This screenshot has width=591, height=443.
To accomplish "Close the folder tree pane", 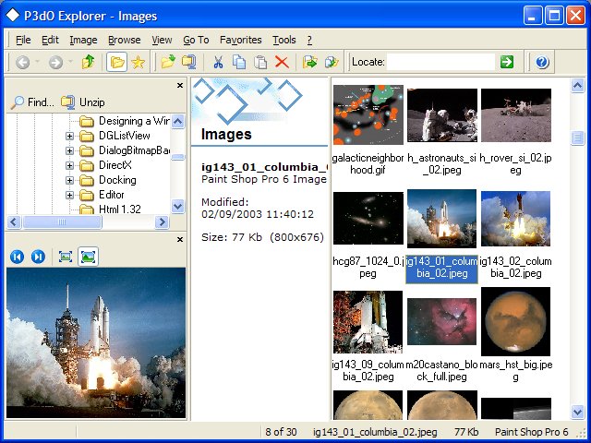I will click(x=180, y=86).
